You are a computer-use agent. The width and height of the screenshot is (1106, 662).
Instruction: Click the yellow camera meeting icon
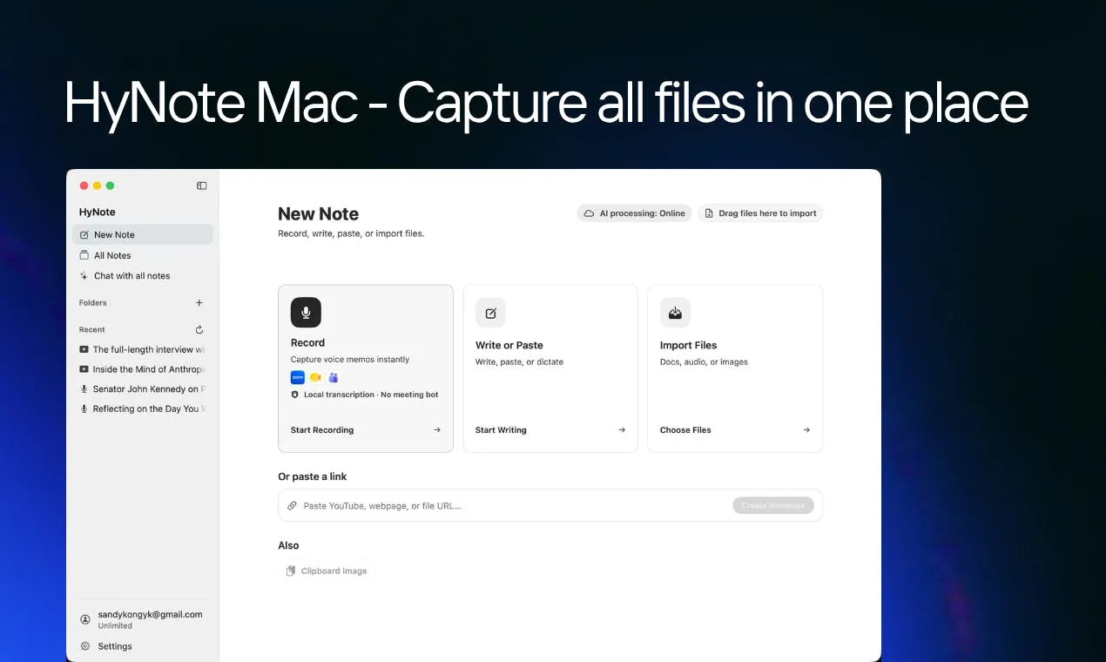pos(315,377)
